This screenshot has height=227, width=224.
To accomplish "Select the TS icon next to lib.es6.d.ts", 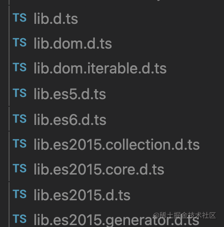I will click(20, 119).
